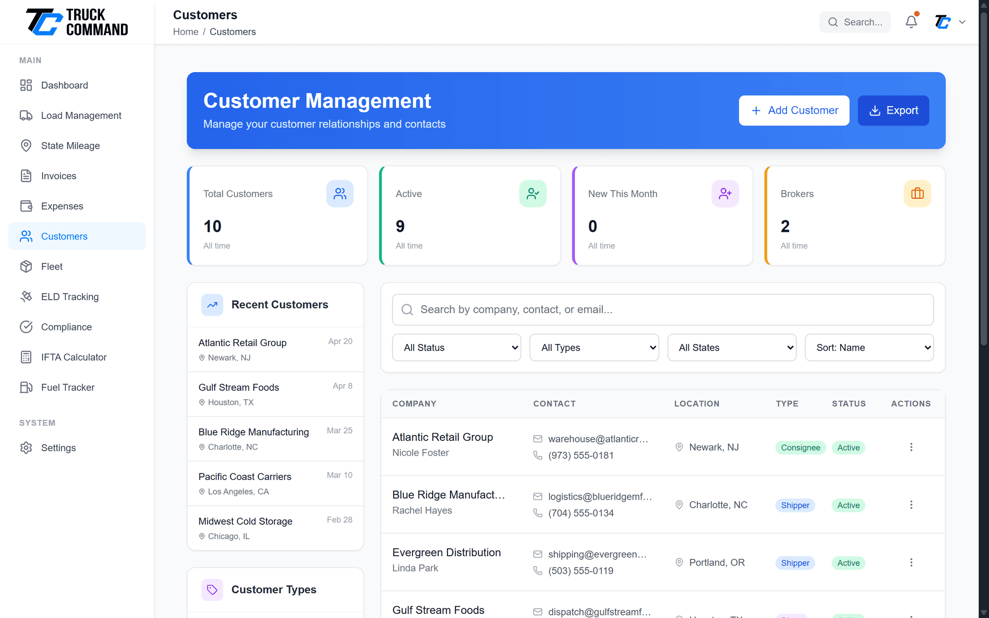Click the Customer Types tag icon

pyautogui.click(x=212, y=590)
